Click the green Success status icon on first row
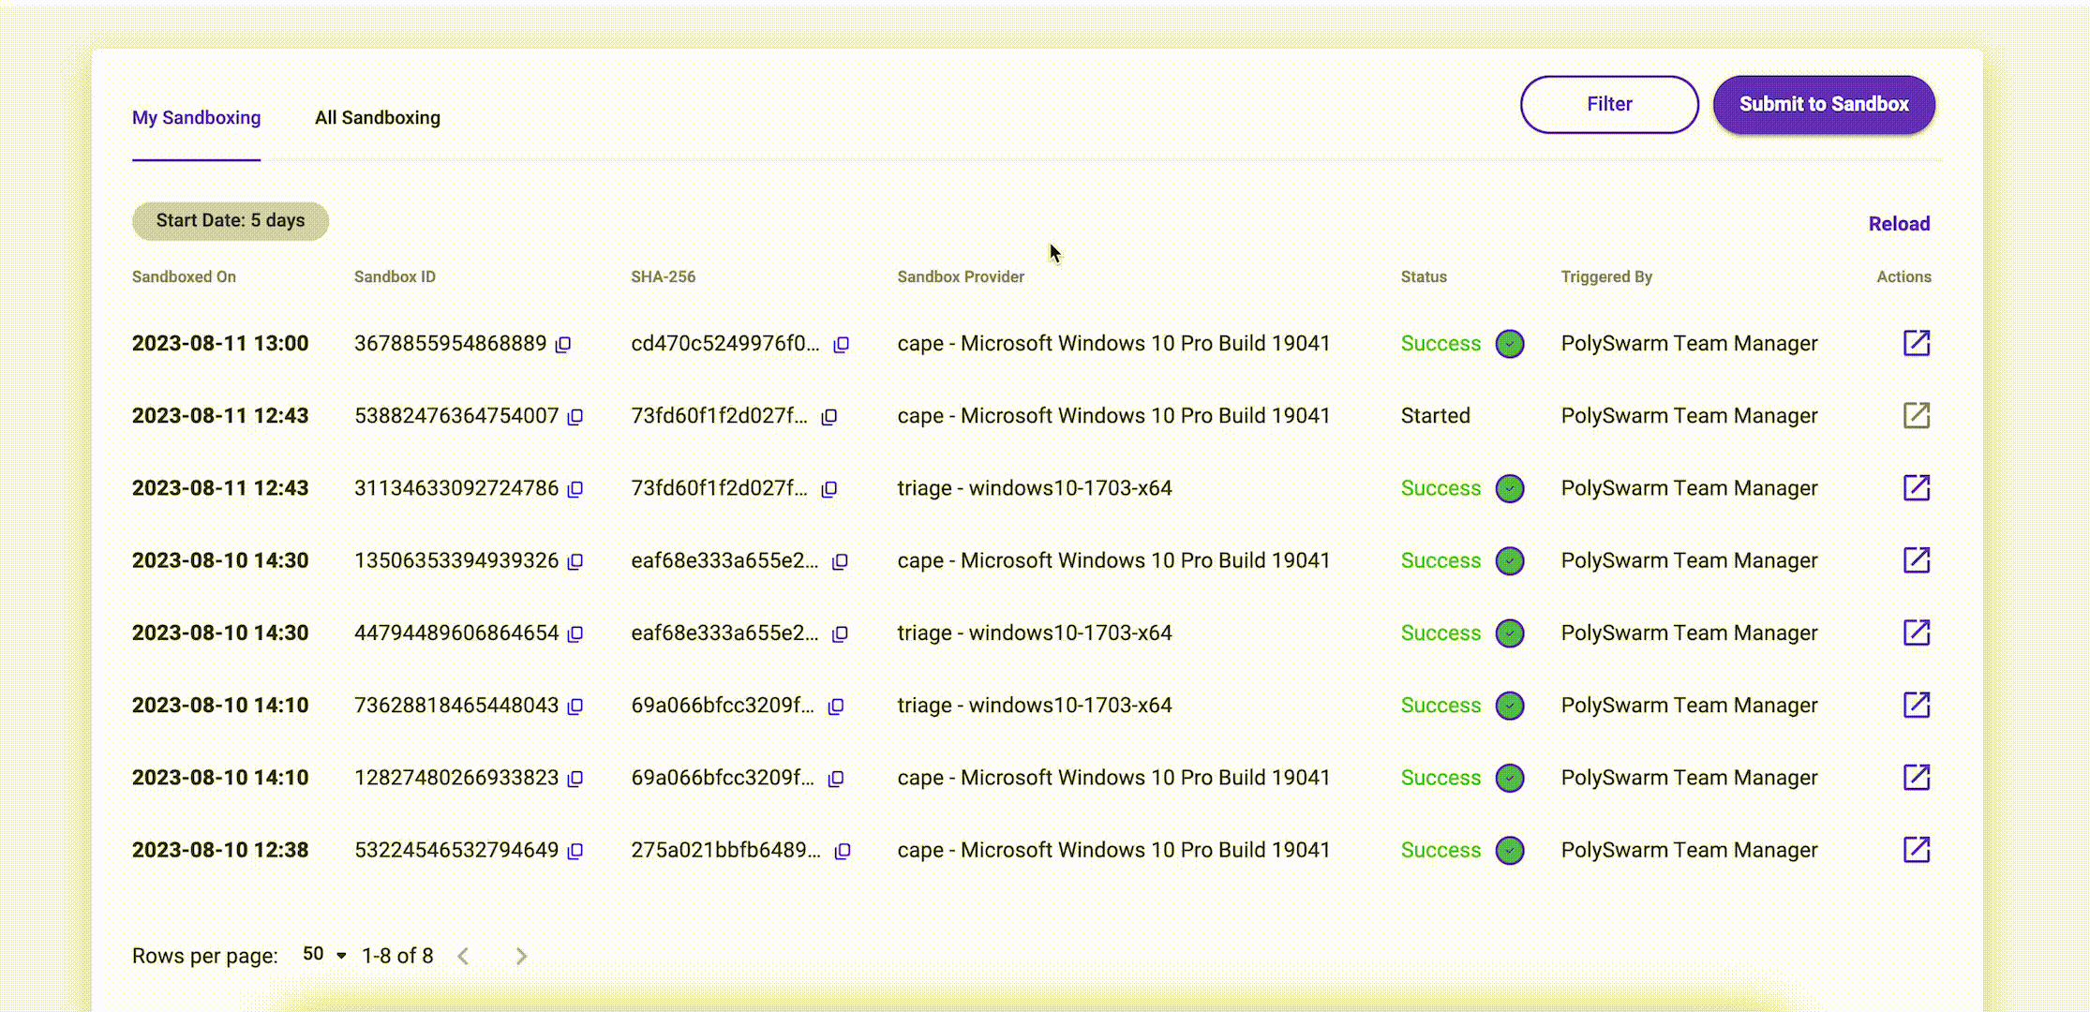Screen dimensions: 2090x1012 click(1510, 344)
